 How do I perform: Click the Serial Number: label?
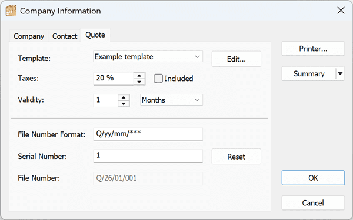(42, 156)
